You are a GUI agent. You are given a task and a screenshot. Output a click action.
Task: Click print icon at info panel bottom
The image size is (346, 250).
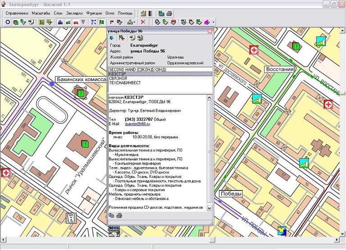pos(119,216)
